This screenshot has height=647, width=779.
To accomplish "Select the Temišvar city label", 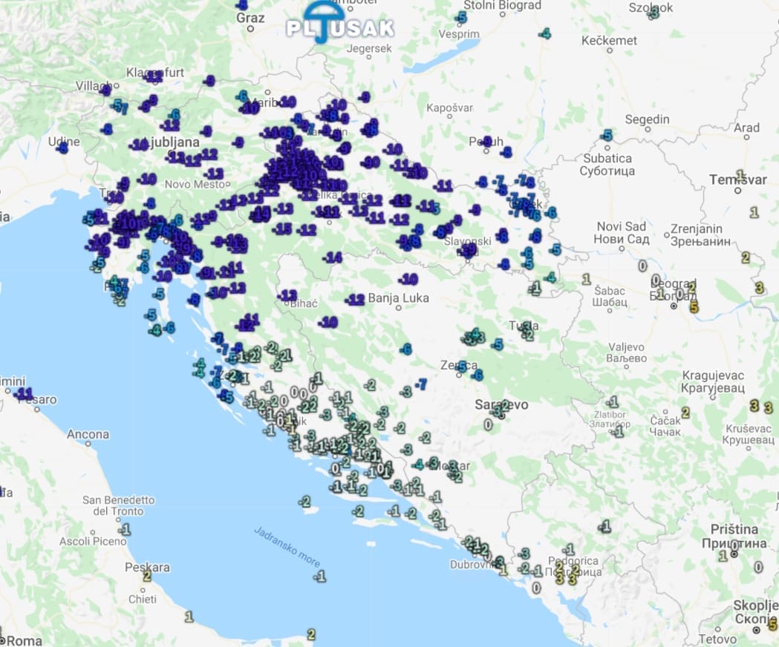I will tap(737, 180).
